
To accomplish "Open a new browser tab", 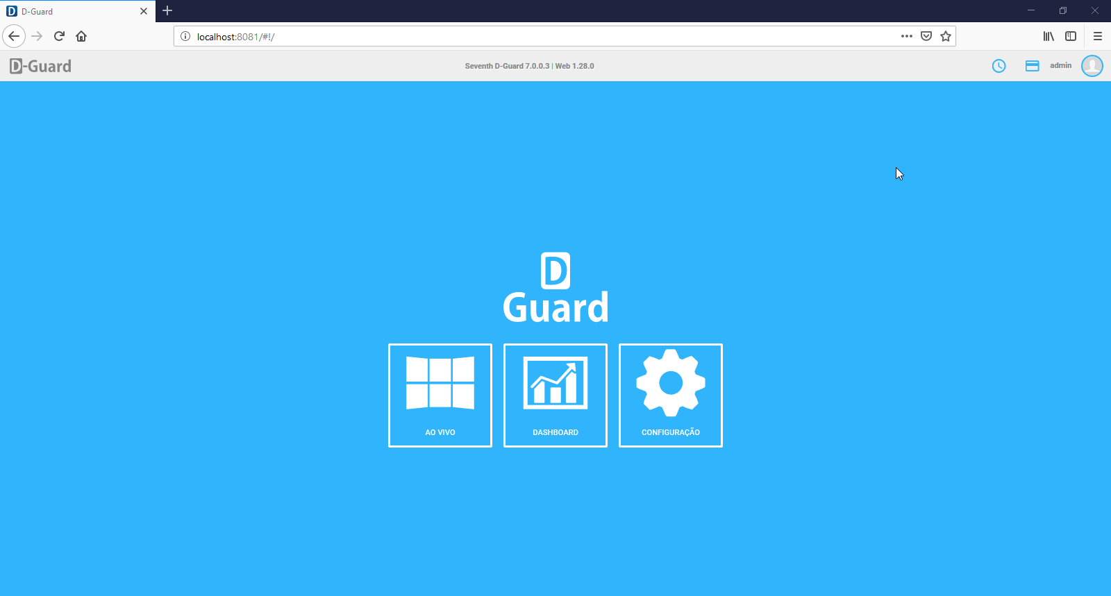I will coord(167,11).
